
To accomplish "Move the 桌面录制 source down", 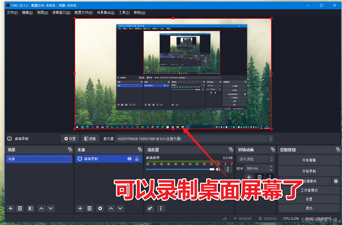I will coord(120,208).
